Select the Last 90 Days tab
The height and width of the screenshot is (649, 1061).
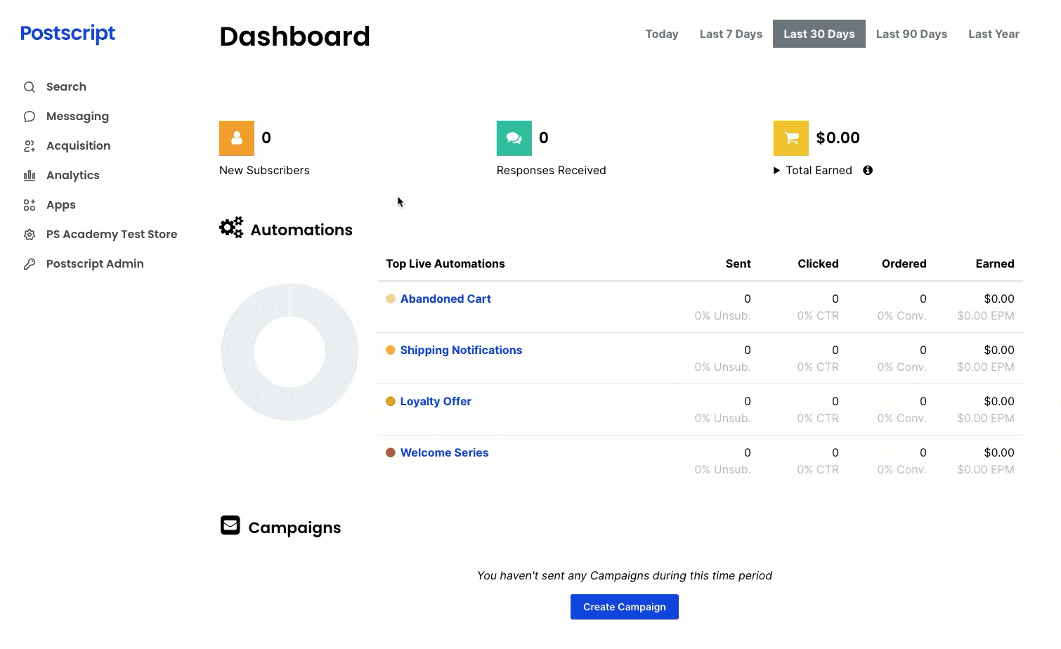[911, 34]
